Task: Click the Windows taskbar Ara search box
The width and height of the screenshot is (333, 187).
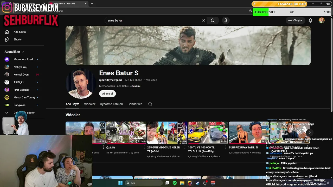Action: coord(143,183)
